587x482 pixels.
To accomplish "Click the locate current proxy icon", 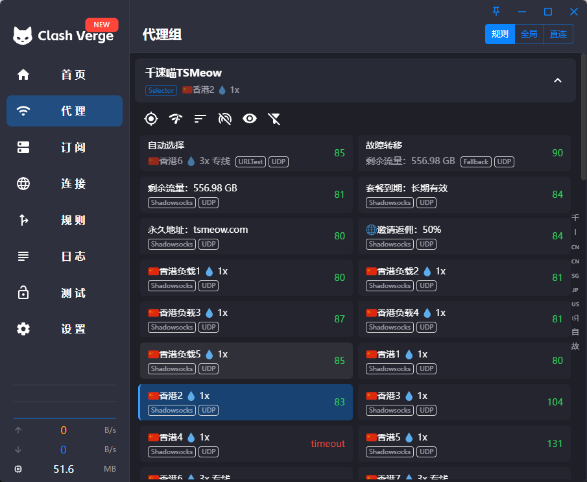I will pyautogui.click(x=151, y=119).
